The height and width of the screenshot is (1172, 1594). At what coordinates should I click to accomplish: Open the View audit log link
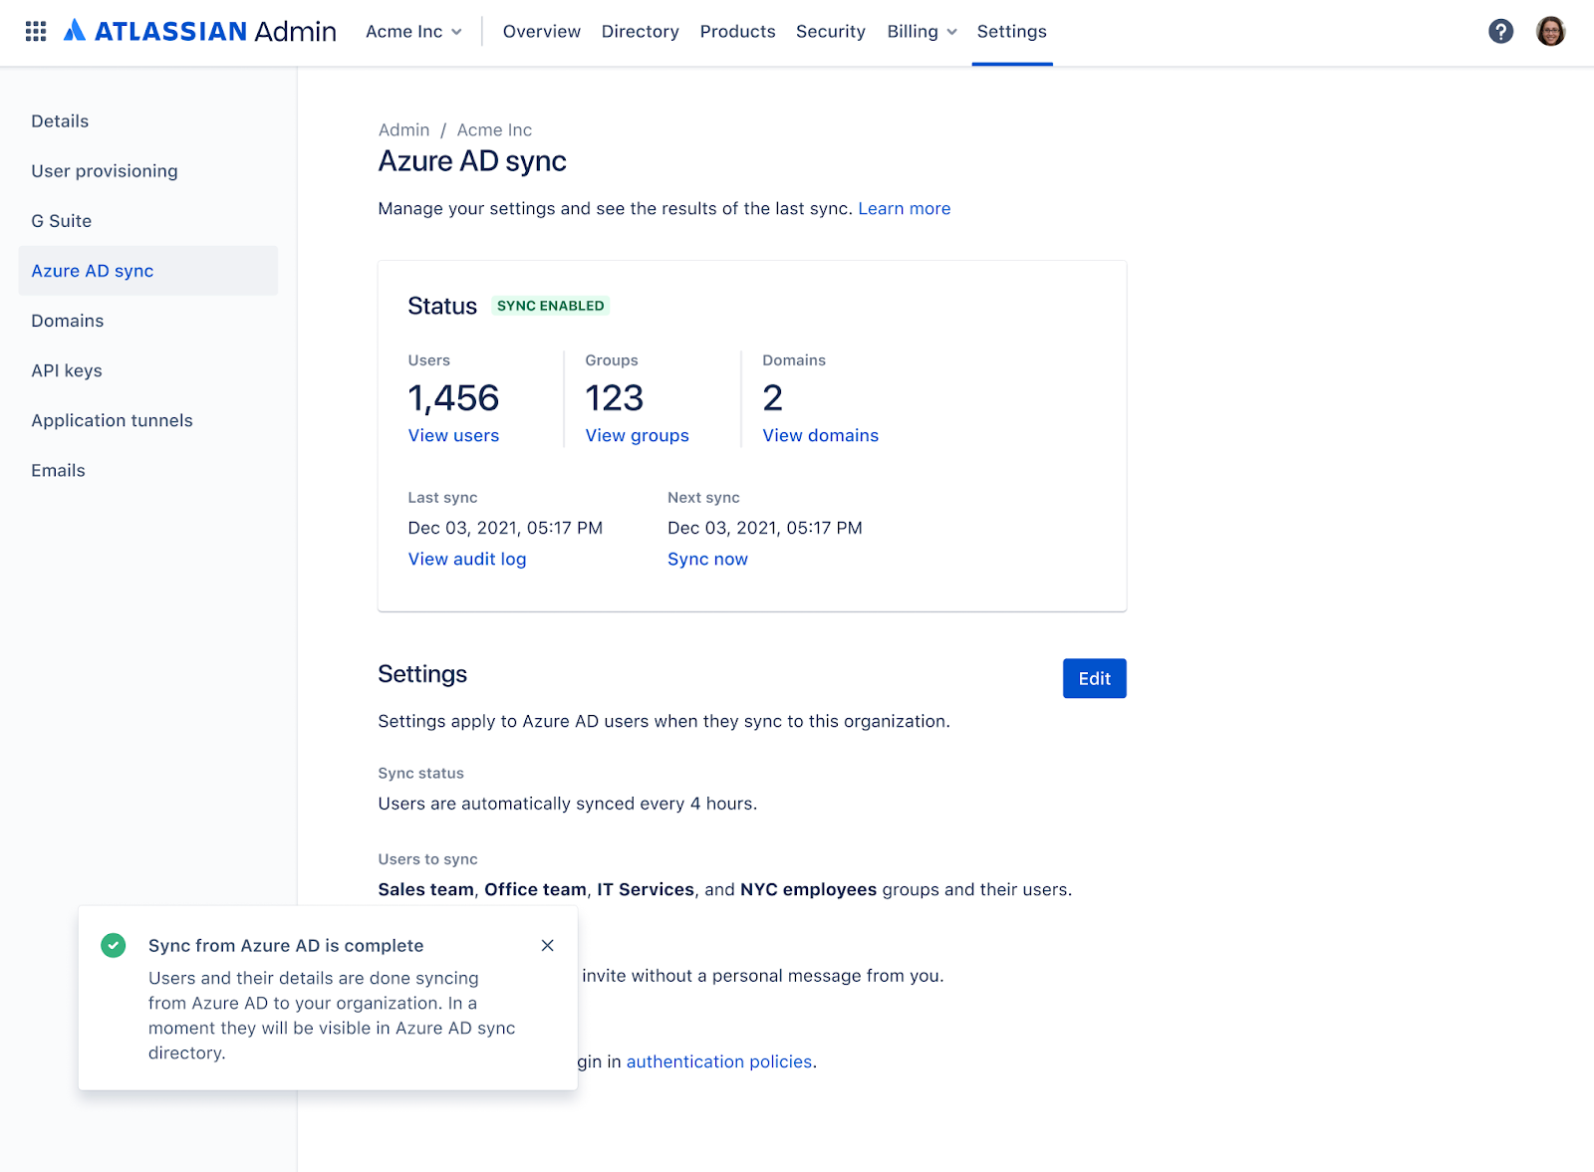click(467, 560)
